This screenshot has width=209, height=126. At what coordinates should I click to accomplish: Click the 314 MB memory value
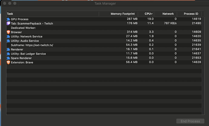pyautogui.click(x=132, y=32)
